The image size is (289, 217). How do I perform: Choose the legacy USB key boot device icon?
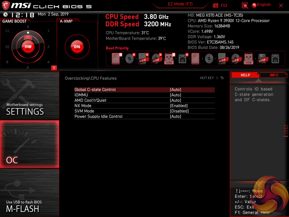248,59
